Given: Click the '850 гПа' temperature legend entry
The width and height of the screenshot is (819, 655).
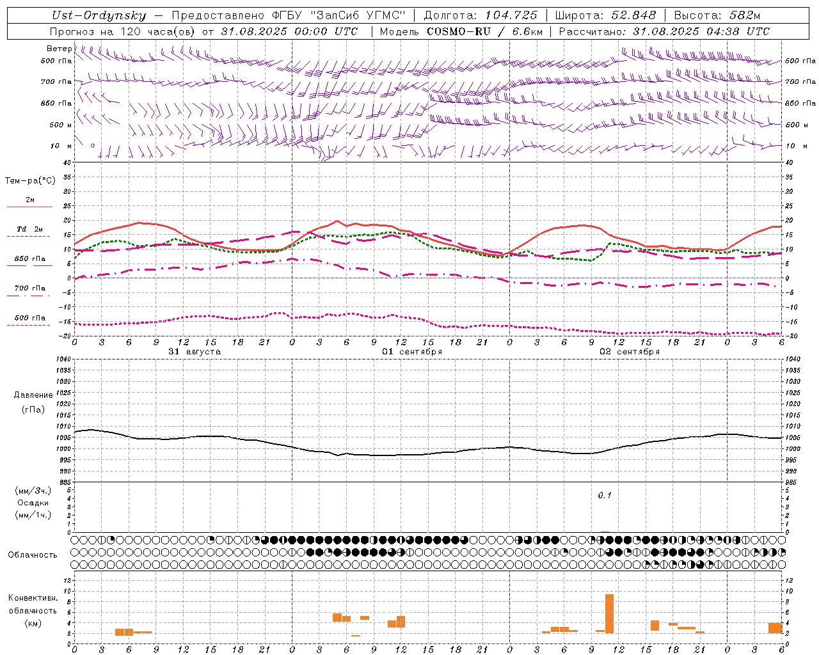Looking at the screenshot, I should pyautogui.click(x=29, y=262).
